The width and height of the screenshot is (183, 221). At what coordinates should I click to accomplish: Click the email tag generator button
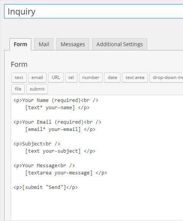[x=37, y=77]
